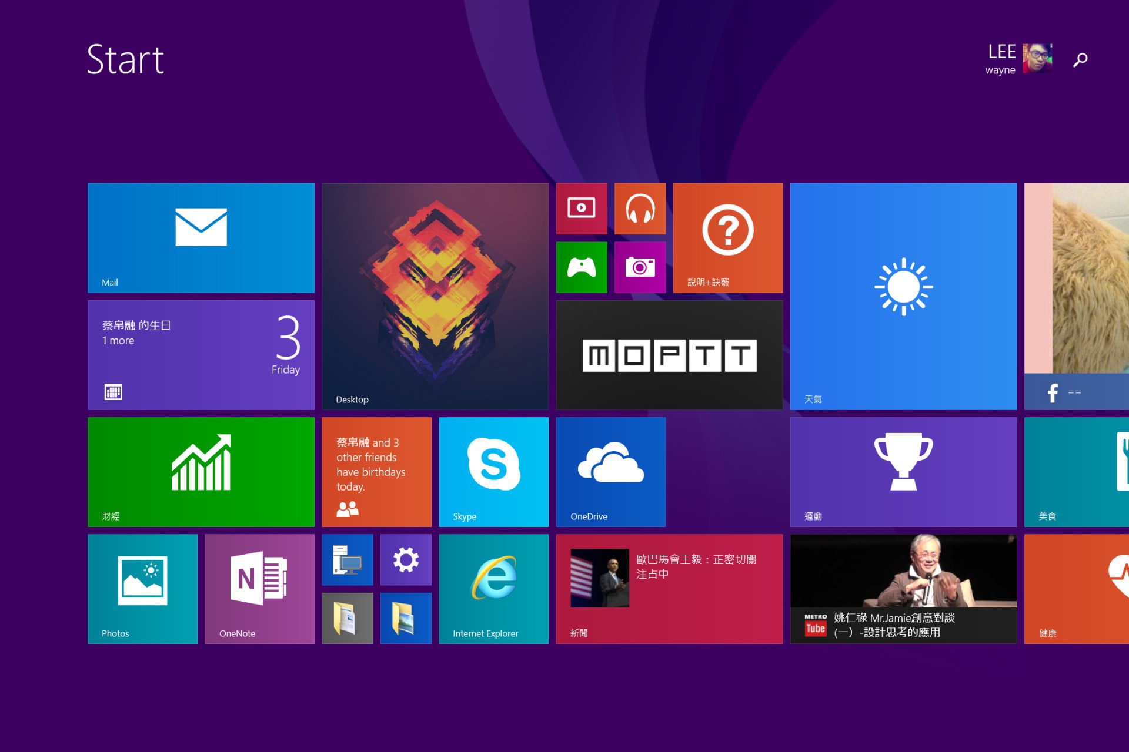Launch the Photos tile
The width and height of the screenshot is (1129, 752).
pyautogui.click(x=142, y=589)
